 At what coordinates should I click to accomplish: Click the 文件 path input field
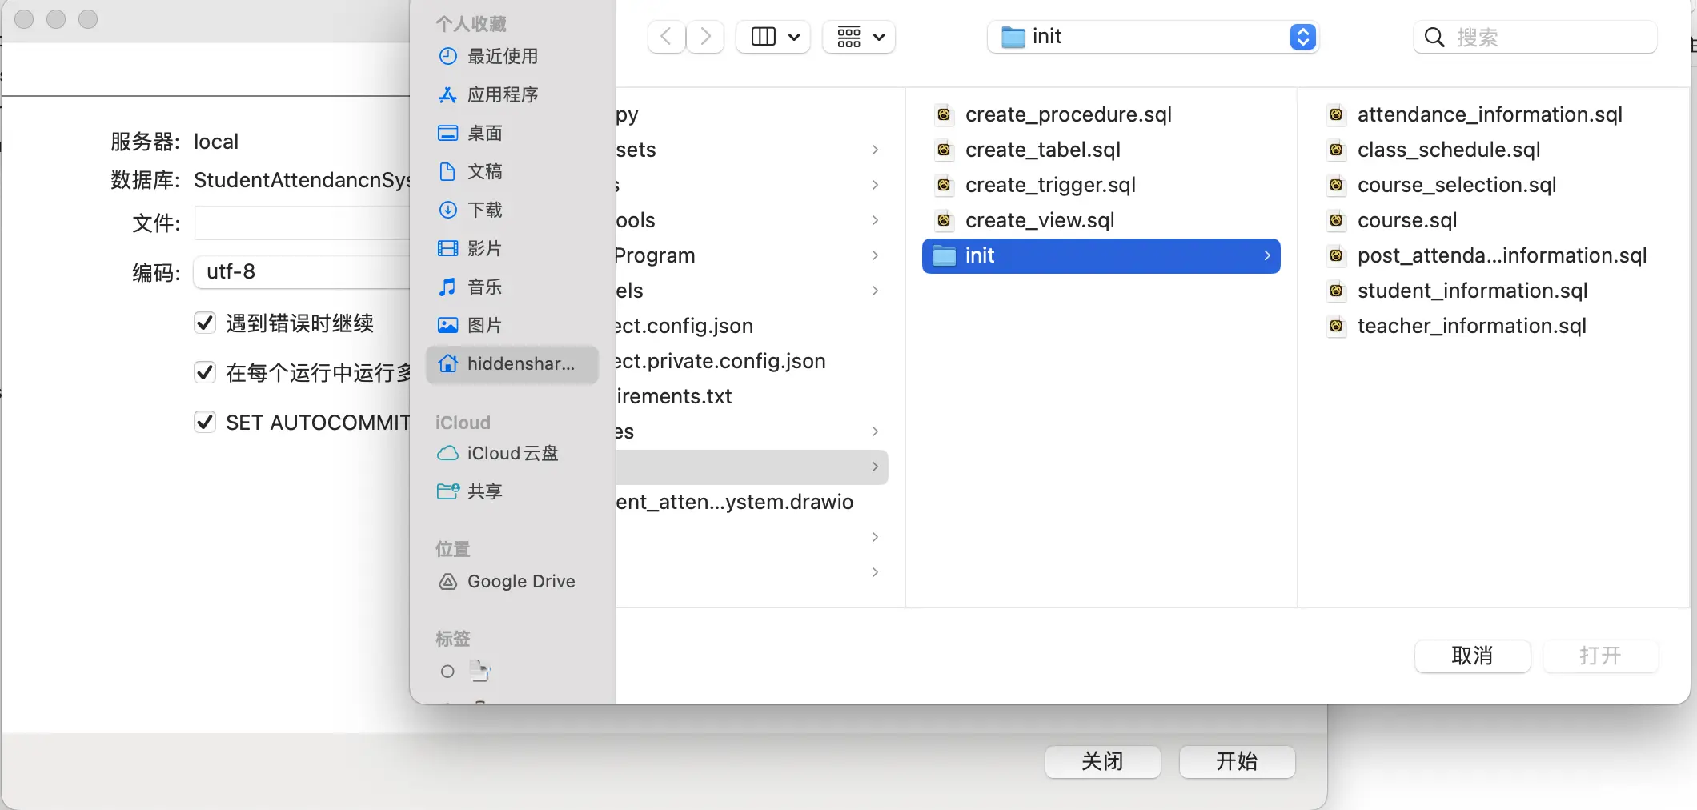pos(303,223)
